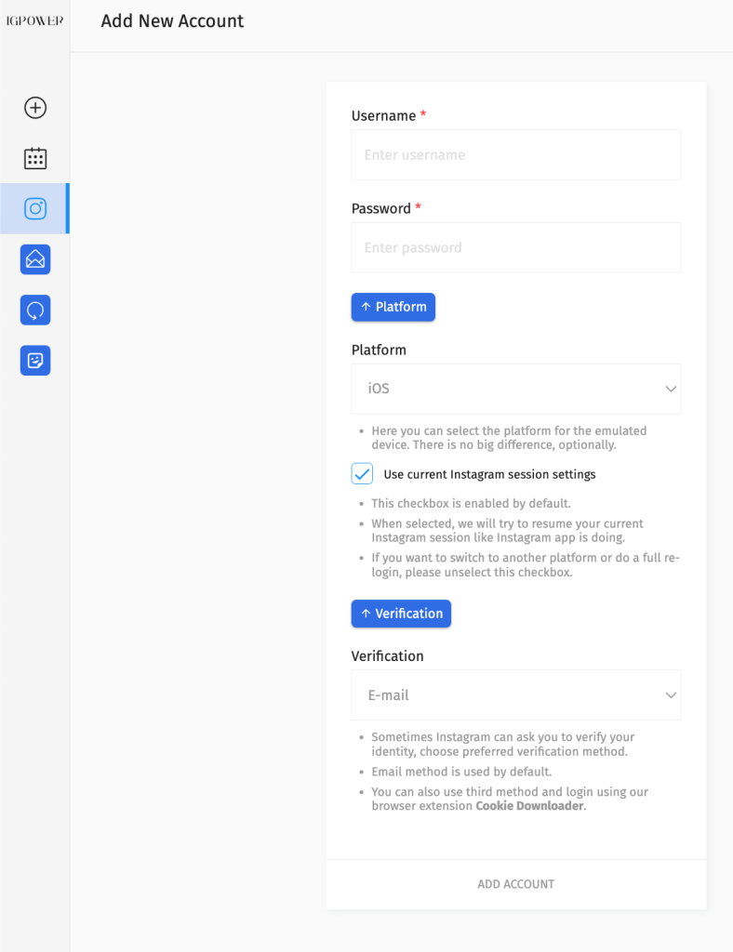The height and width of the screenshot is (952, 733).
Task: Click the Add New Account page title
Action: click(x=172, y=21)
